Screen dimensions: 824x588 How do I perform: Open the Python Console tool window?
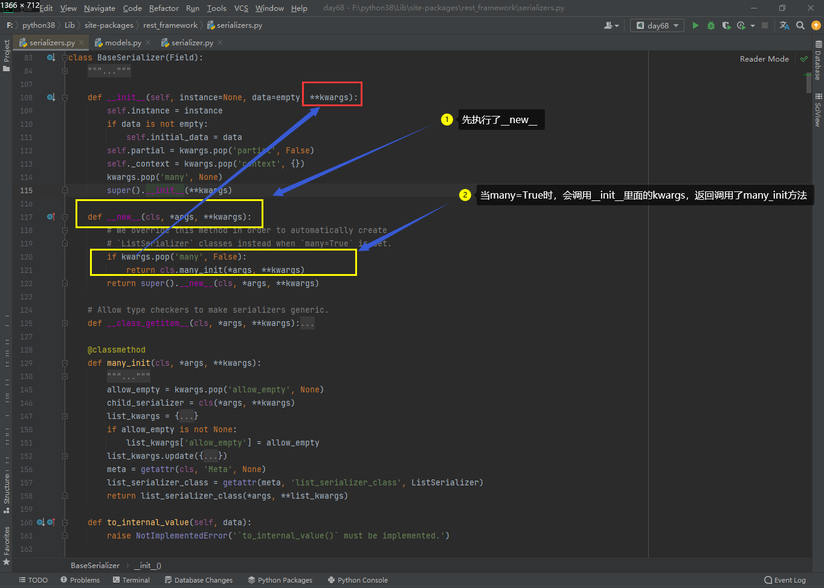358,580
